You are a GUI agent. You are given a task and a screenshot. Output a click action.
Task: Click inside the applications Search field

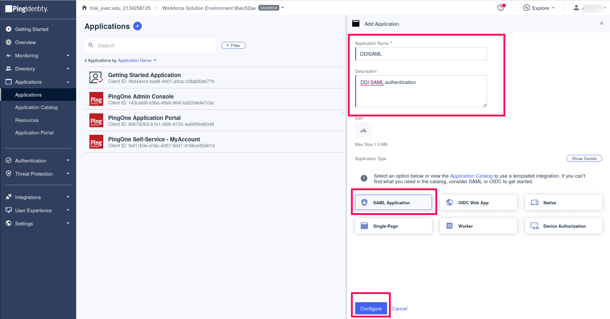[x=150, y=45]
